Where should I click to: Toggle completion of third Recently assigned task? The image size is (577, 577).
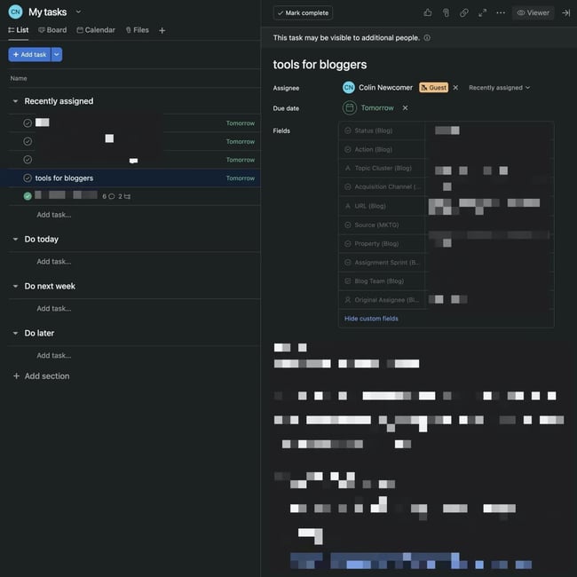coord(28,160)
